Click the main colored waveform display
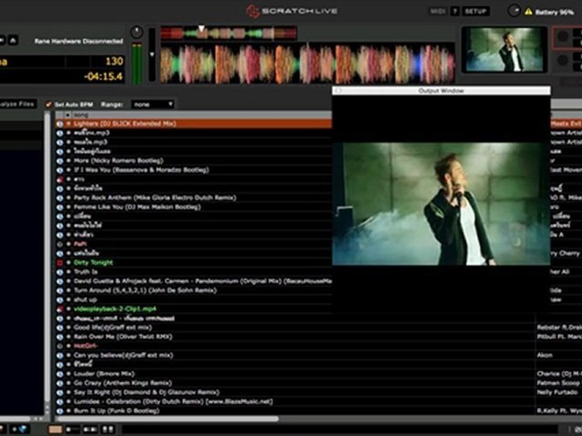Image resolution: width=582 pixels, height=436 pixels. [x=307, y=64]
